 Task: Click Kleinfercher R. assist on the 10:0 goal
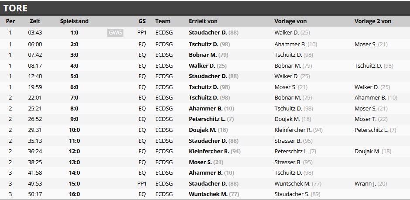[x=293, y=130]
